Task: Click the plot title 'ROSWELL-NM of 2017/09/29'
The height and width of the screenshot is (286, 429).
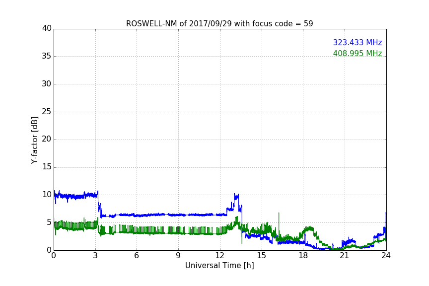Action: click(x=179, y=24)
